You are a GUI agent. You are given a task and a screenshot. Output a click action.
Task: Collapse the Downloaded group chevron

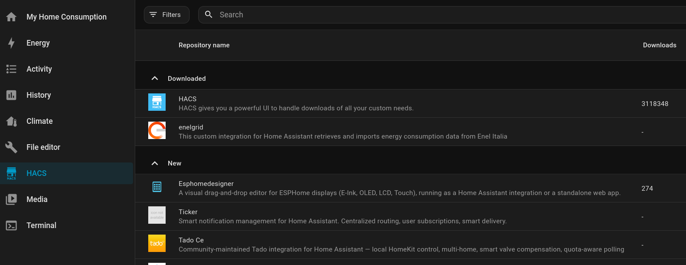click(155, 78)
